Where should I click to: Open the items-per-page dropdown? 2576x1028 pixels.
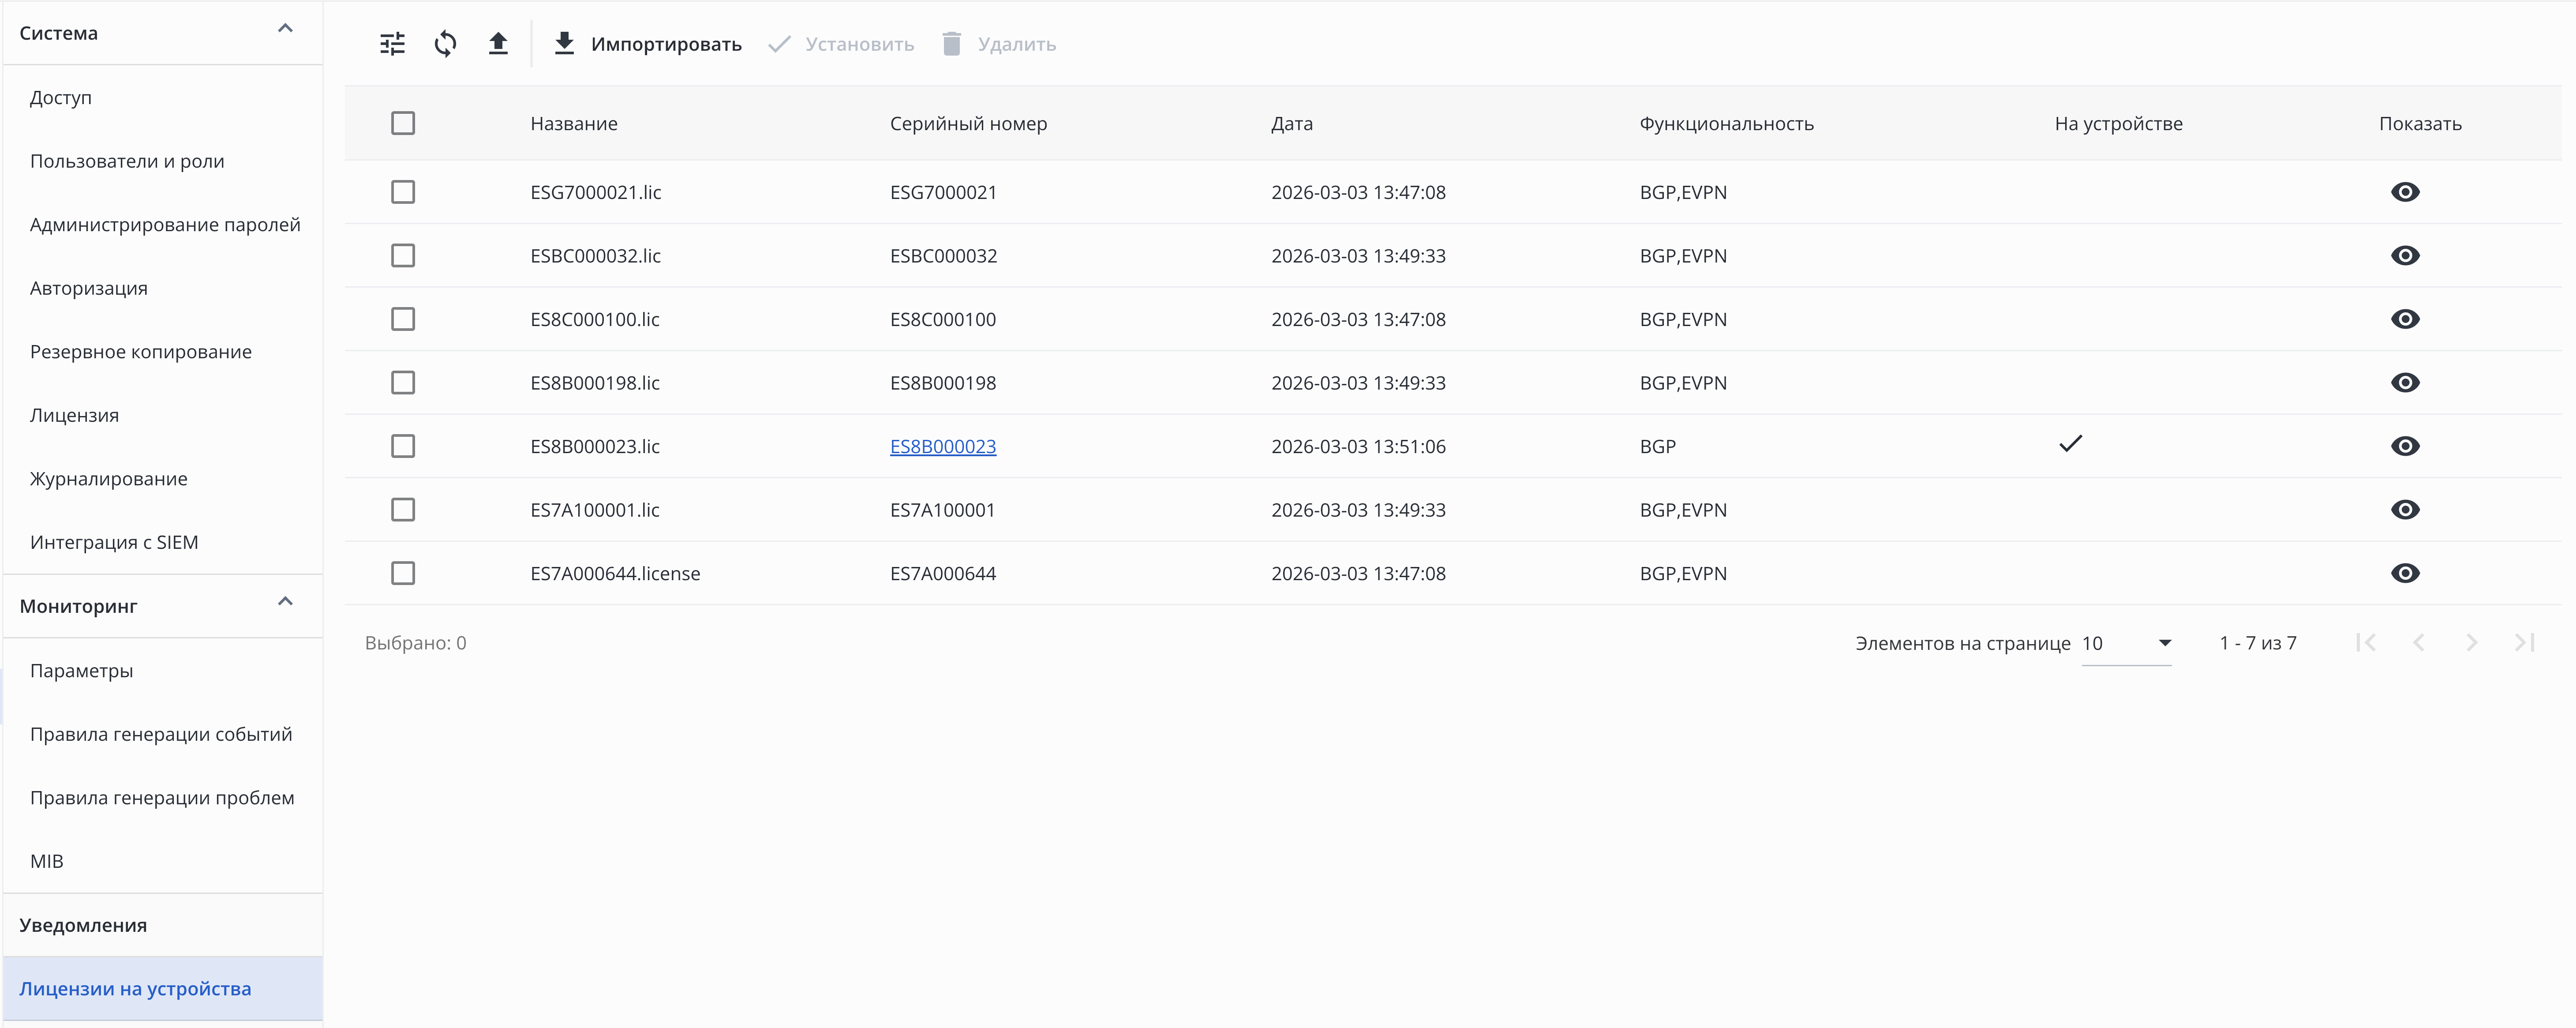(2126, 643)
